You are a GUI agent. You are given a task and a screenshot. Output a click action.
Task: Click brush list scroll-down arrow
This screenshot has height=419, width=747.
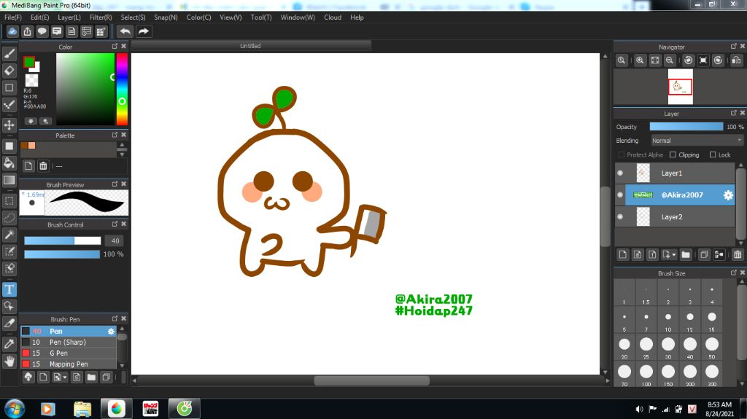point(122,365)
